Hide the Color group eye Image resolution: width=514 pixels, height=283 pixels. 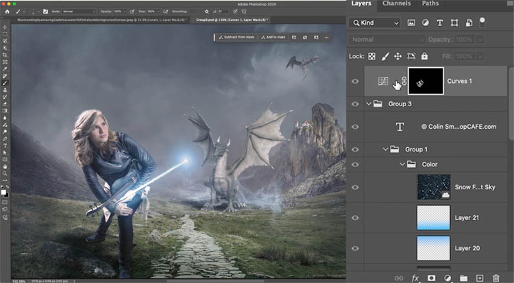[x=355, y=164]
